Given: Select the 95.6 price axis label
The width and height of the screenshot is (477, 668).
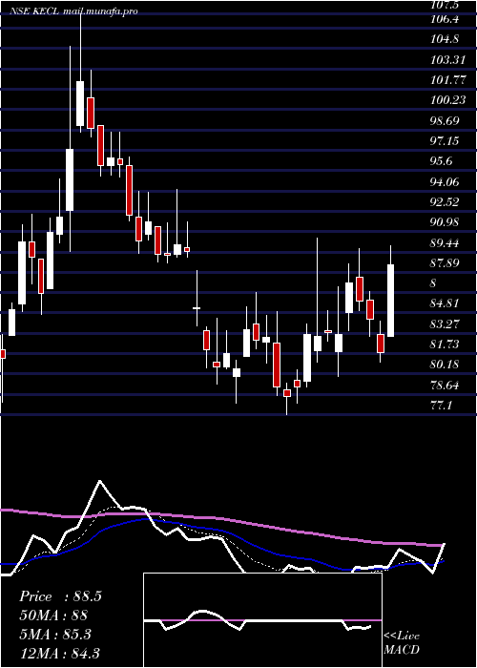Looking at the screenshot, I should pos(442,161).
